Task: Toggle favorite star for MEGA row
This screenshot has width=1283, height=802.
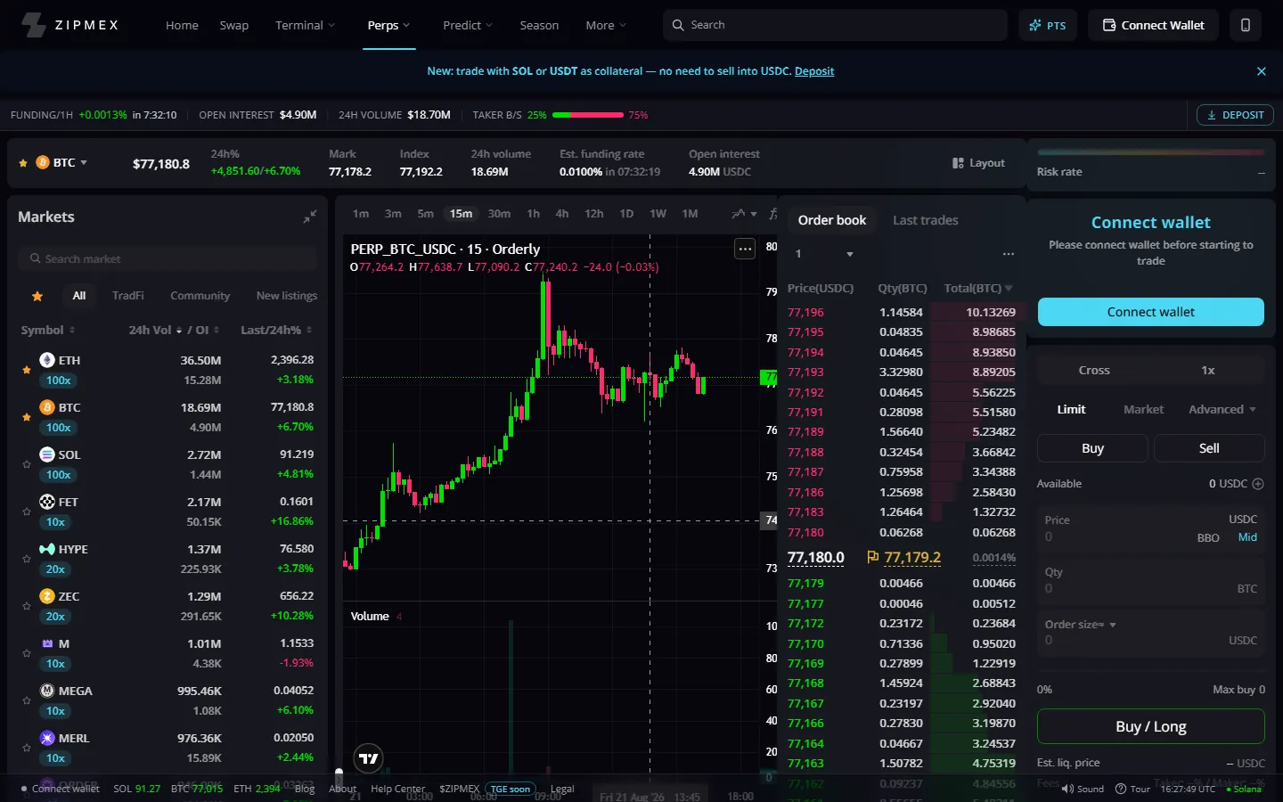Action: tap(27, 700)
